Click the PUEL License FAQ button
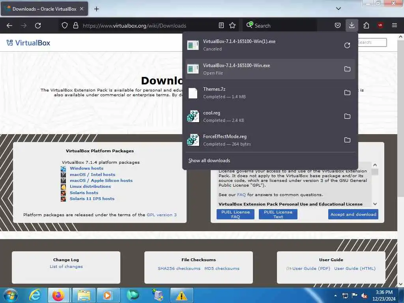 pos(236,214)
